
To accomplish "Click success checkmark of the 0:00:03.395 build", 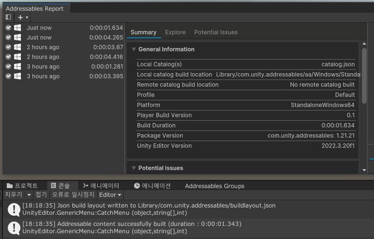I will tap(8, 76).
